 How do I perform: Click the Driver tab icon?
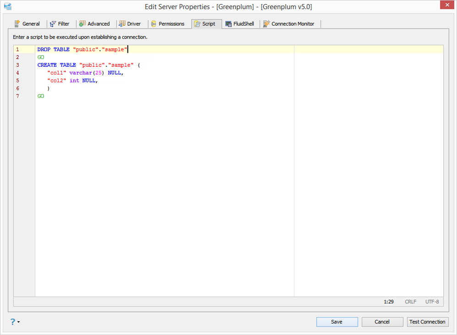pyautogui.click(x=122, y=24)
